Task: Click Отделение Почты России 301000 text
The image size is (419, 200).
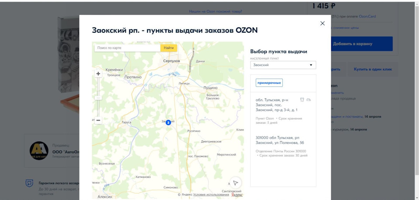Action: coord(281,151)
